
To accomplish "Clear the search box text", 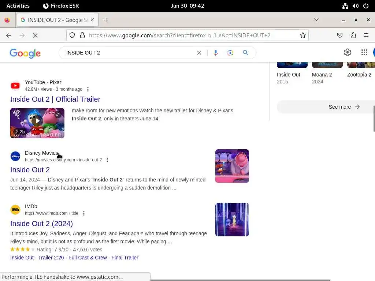I will click(199, 53).
